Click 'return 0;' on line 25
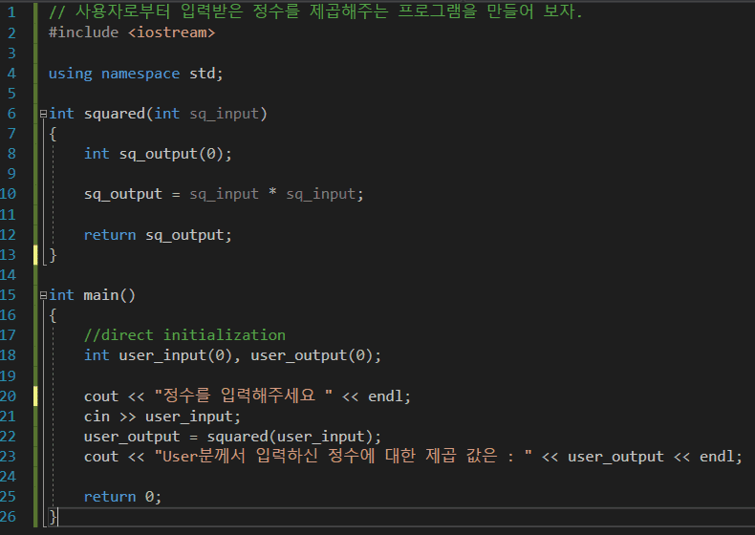 [122, 497]
